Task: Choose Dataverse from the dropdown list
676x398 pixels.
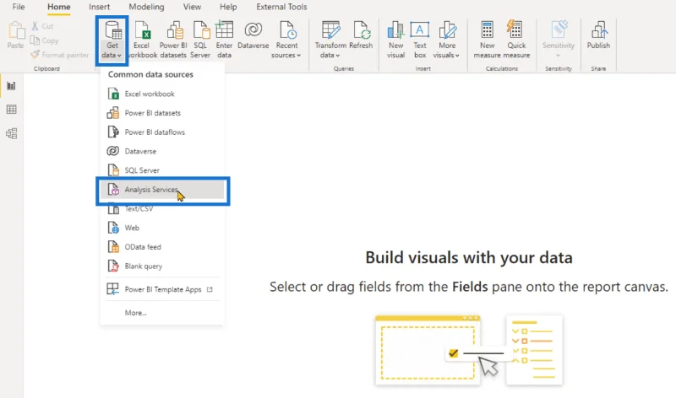Action: coord(162,151)
